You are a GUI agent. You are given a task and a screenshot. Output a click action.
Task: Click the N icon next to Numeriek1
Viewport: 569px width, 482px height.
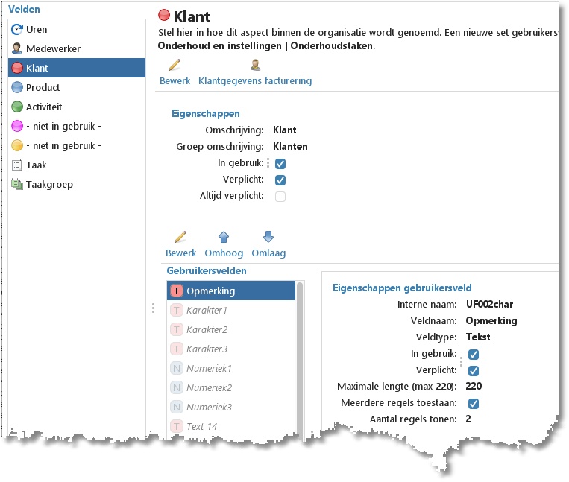coord(177,368)
